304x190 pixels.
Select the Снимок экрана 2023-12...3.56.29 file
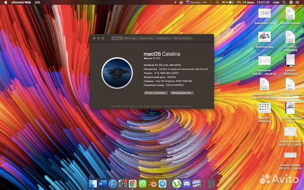[x=290, y=161]
